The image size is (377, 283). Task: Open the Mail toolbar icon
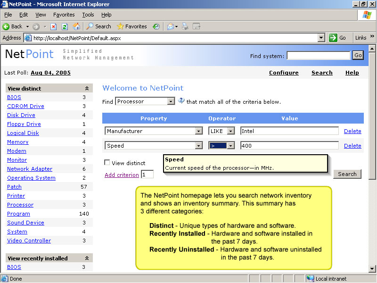point(171,26)
